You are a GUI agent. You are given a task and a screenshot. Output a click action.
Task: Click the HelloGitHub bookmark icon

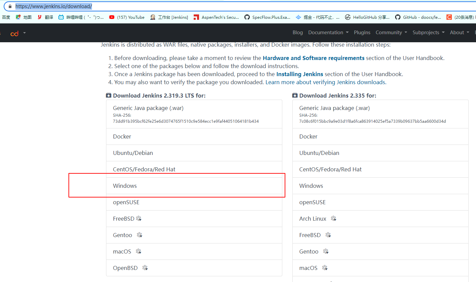point(348,17)
